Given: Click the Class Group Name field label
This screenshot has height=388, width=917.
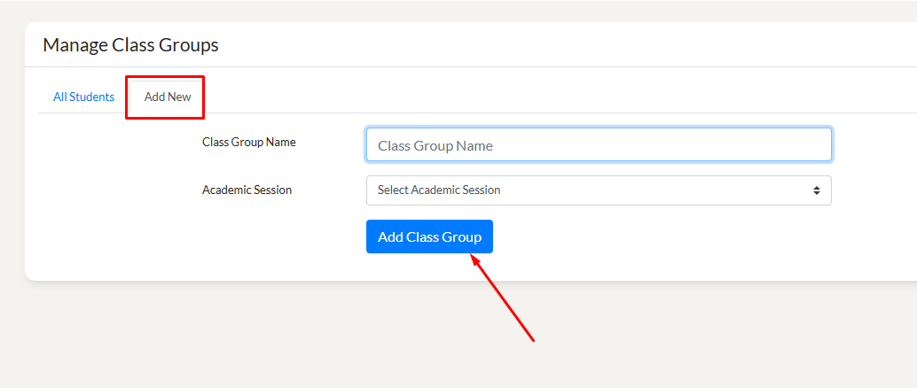Looking at the screenshot, I should tap(249, 142).
